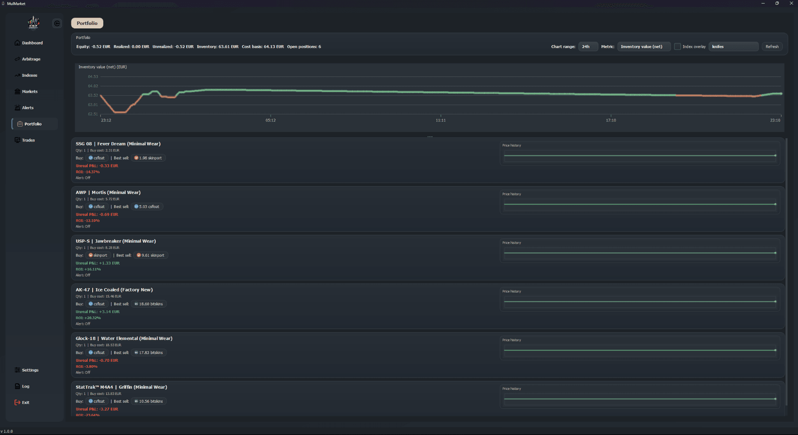This screenshot has width=798, height=435.
Task: Collapse the sidebar with the toggle icon
Action: tap(57, 23)
